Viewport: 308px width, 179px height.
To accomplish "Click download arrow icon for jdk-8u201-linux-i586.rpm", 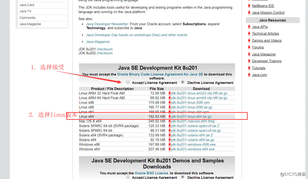I will 170,102.
